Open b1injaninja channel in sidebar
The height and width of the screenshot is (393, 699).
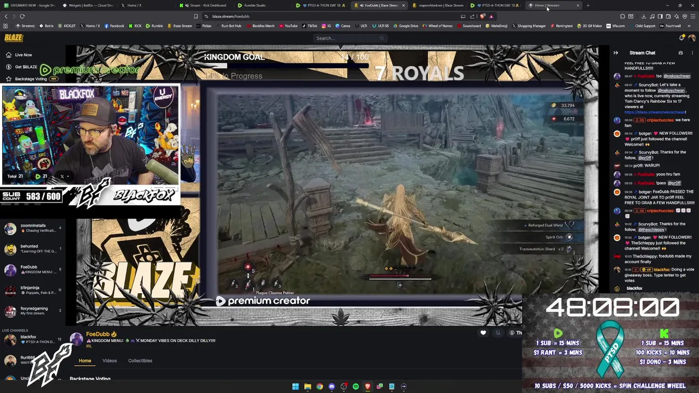(32, 290)
